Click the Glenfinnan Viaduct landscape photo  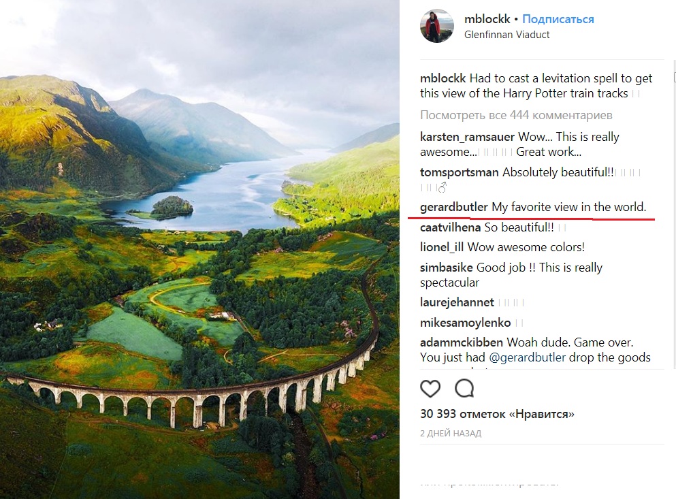199,249
